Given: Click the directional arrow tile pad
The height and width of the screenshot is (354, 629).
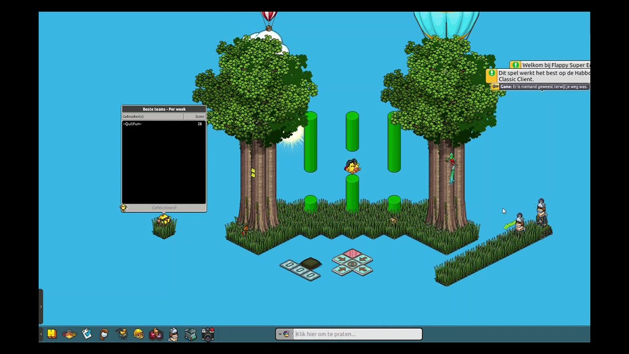Looking at the screenshot, I should point(352,263).
